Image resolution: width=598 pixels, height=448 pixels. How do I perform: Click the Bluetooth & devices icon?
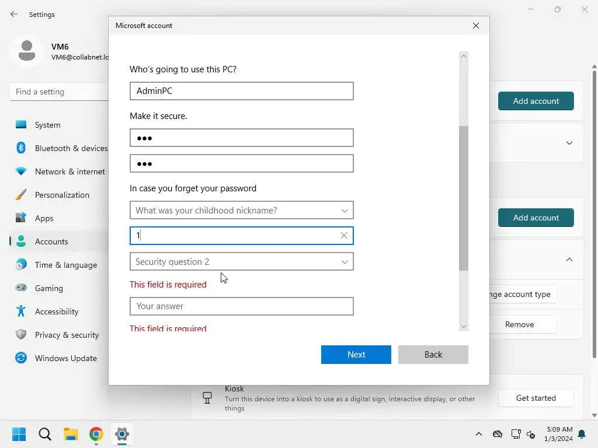coord(21,148)
